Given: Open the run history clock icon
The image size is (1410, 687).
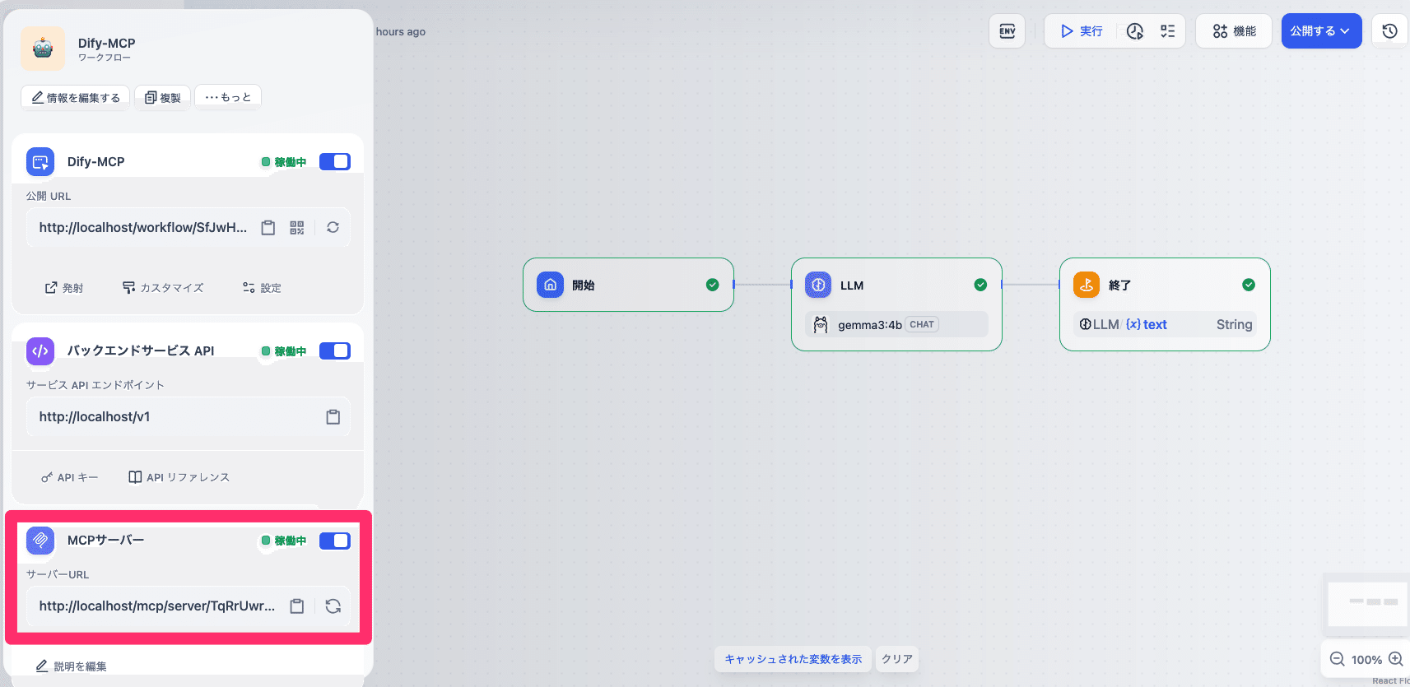Looking at the screenshot, I should point(1135,31).
